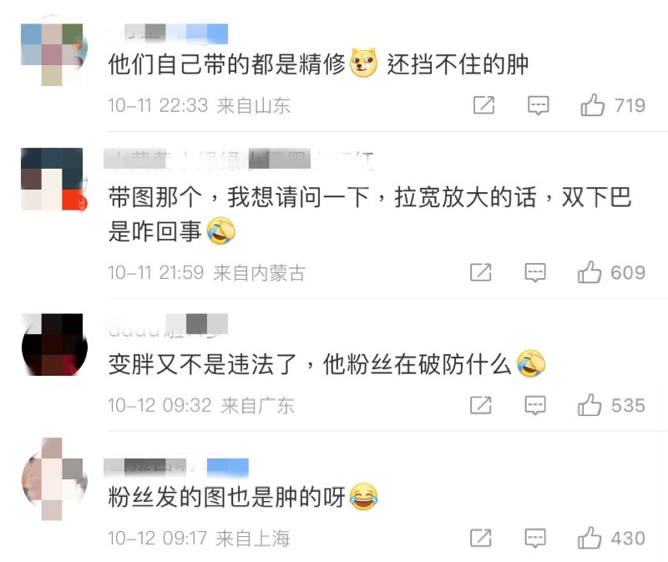Share the comment from 上海
Viewport: 668px width, 562px height.
(x=481, y=538)
